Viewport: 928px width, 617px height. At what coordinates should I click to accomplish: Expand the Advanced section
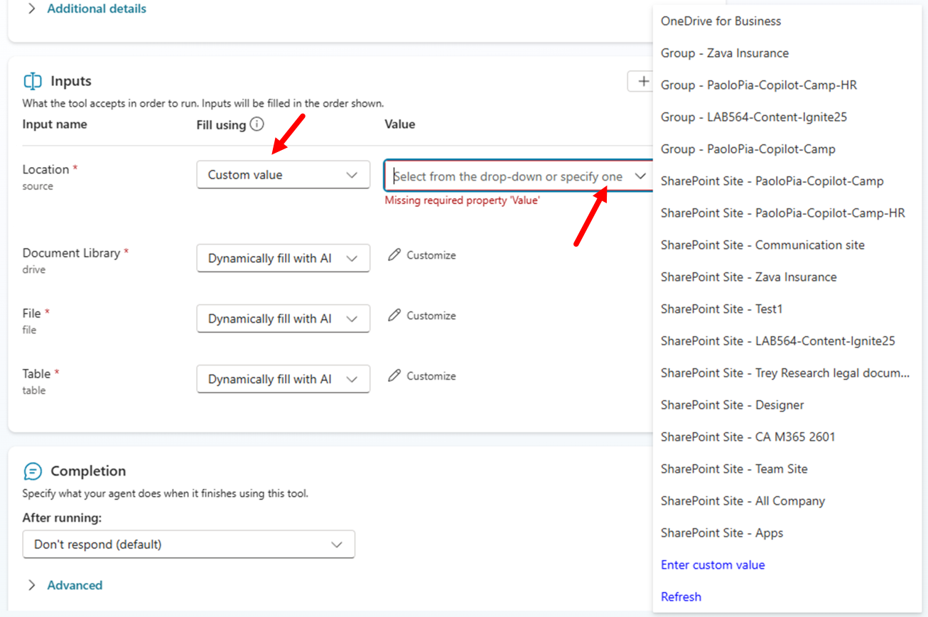[74, 585]
